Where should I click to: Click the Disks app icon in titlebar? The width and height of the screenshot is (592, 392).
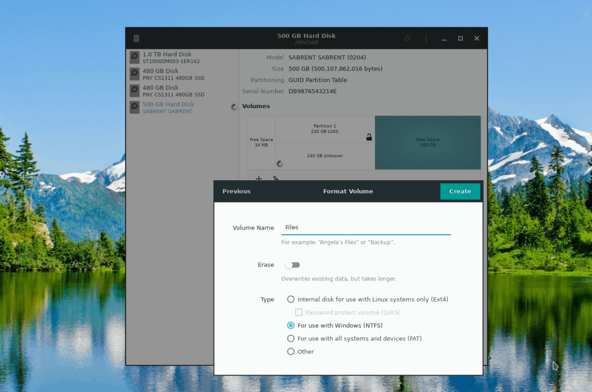tap(136, 38)
